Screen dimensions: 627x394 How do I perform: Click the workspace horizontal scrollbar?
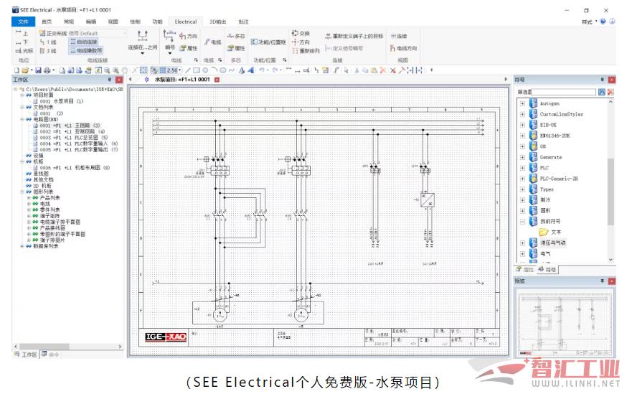(44, 347)
